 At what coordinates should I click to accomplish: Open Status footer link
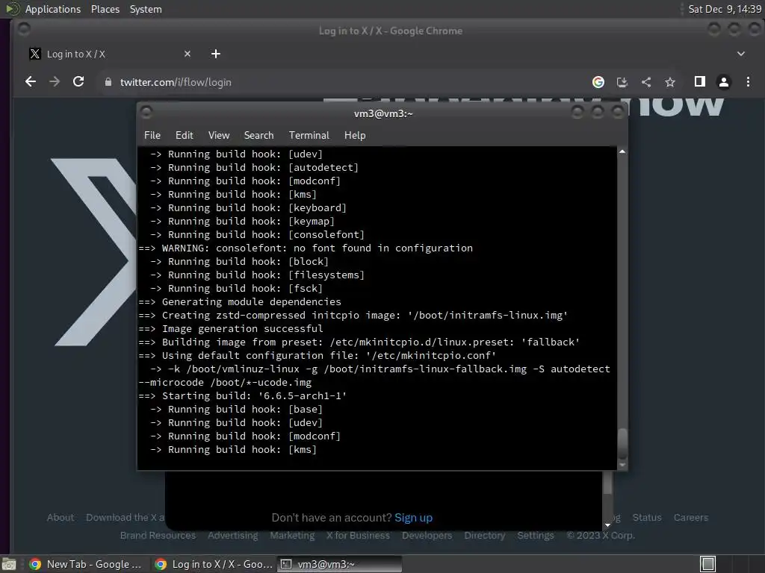pyautogui.click(x=647, y=518)
